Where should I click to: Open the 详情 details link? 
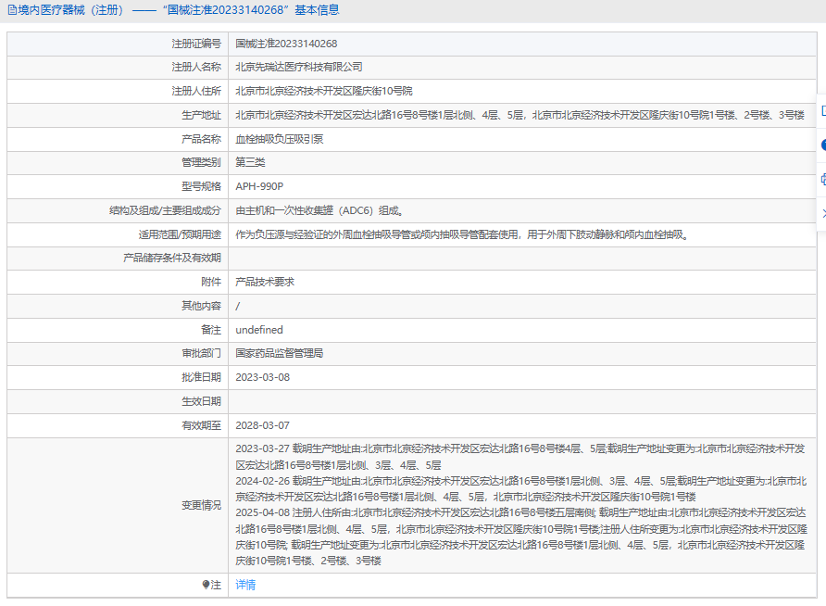(x=245, y=585)
